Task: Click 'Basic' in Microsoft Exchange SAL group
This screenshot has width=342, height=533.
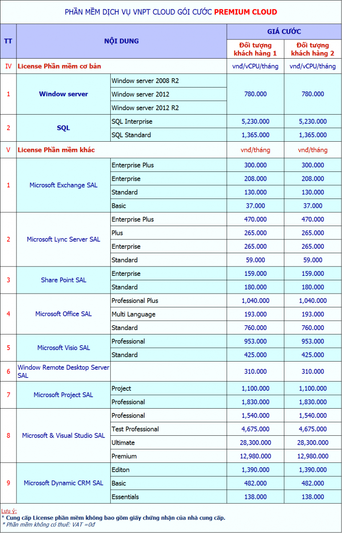Action: pos(169,206)
